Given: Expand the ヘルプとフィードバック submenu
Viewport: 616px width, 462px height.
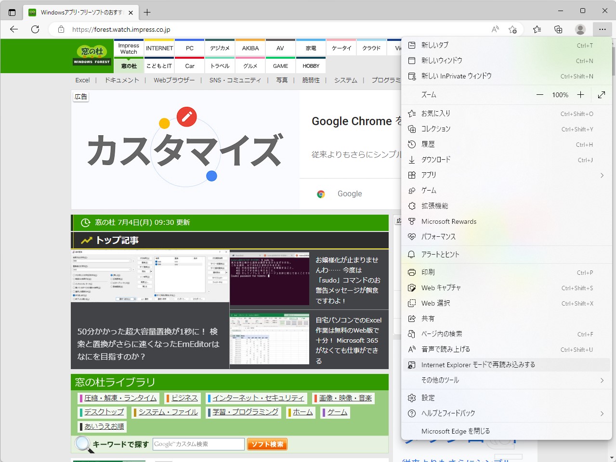Looking at the screenshot, I should (x=601, y=413).
